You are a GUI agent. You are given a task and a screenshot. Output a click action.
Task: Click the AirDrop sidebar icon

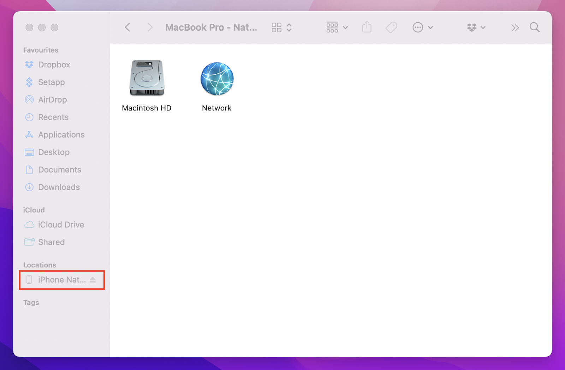(x=29, y=99)
